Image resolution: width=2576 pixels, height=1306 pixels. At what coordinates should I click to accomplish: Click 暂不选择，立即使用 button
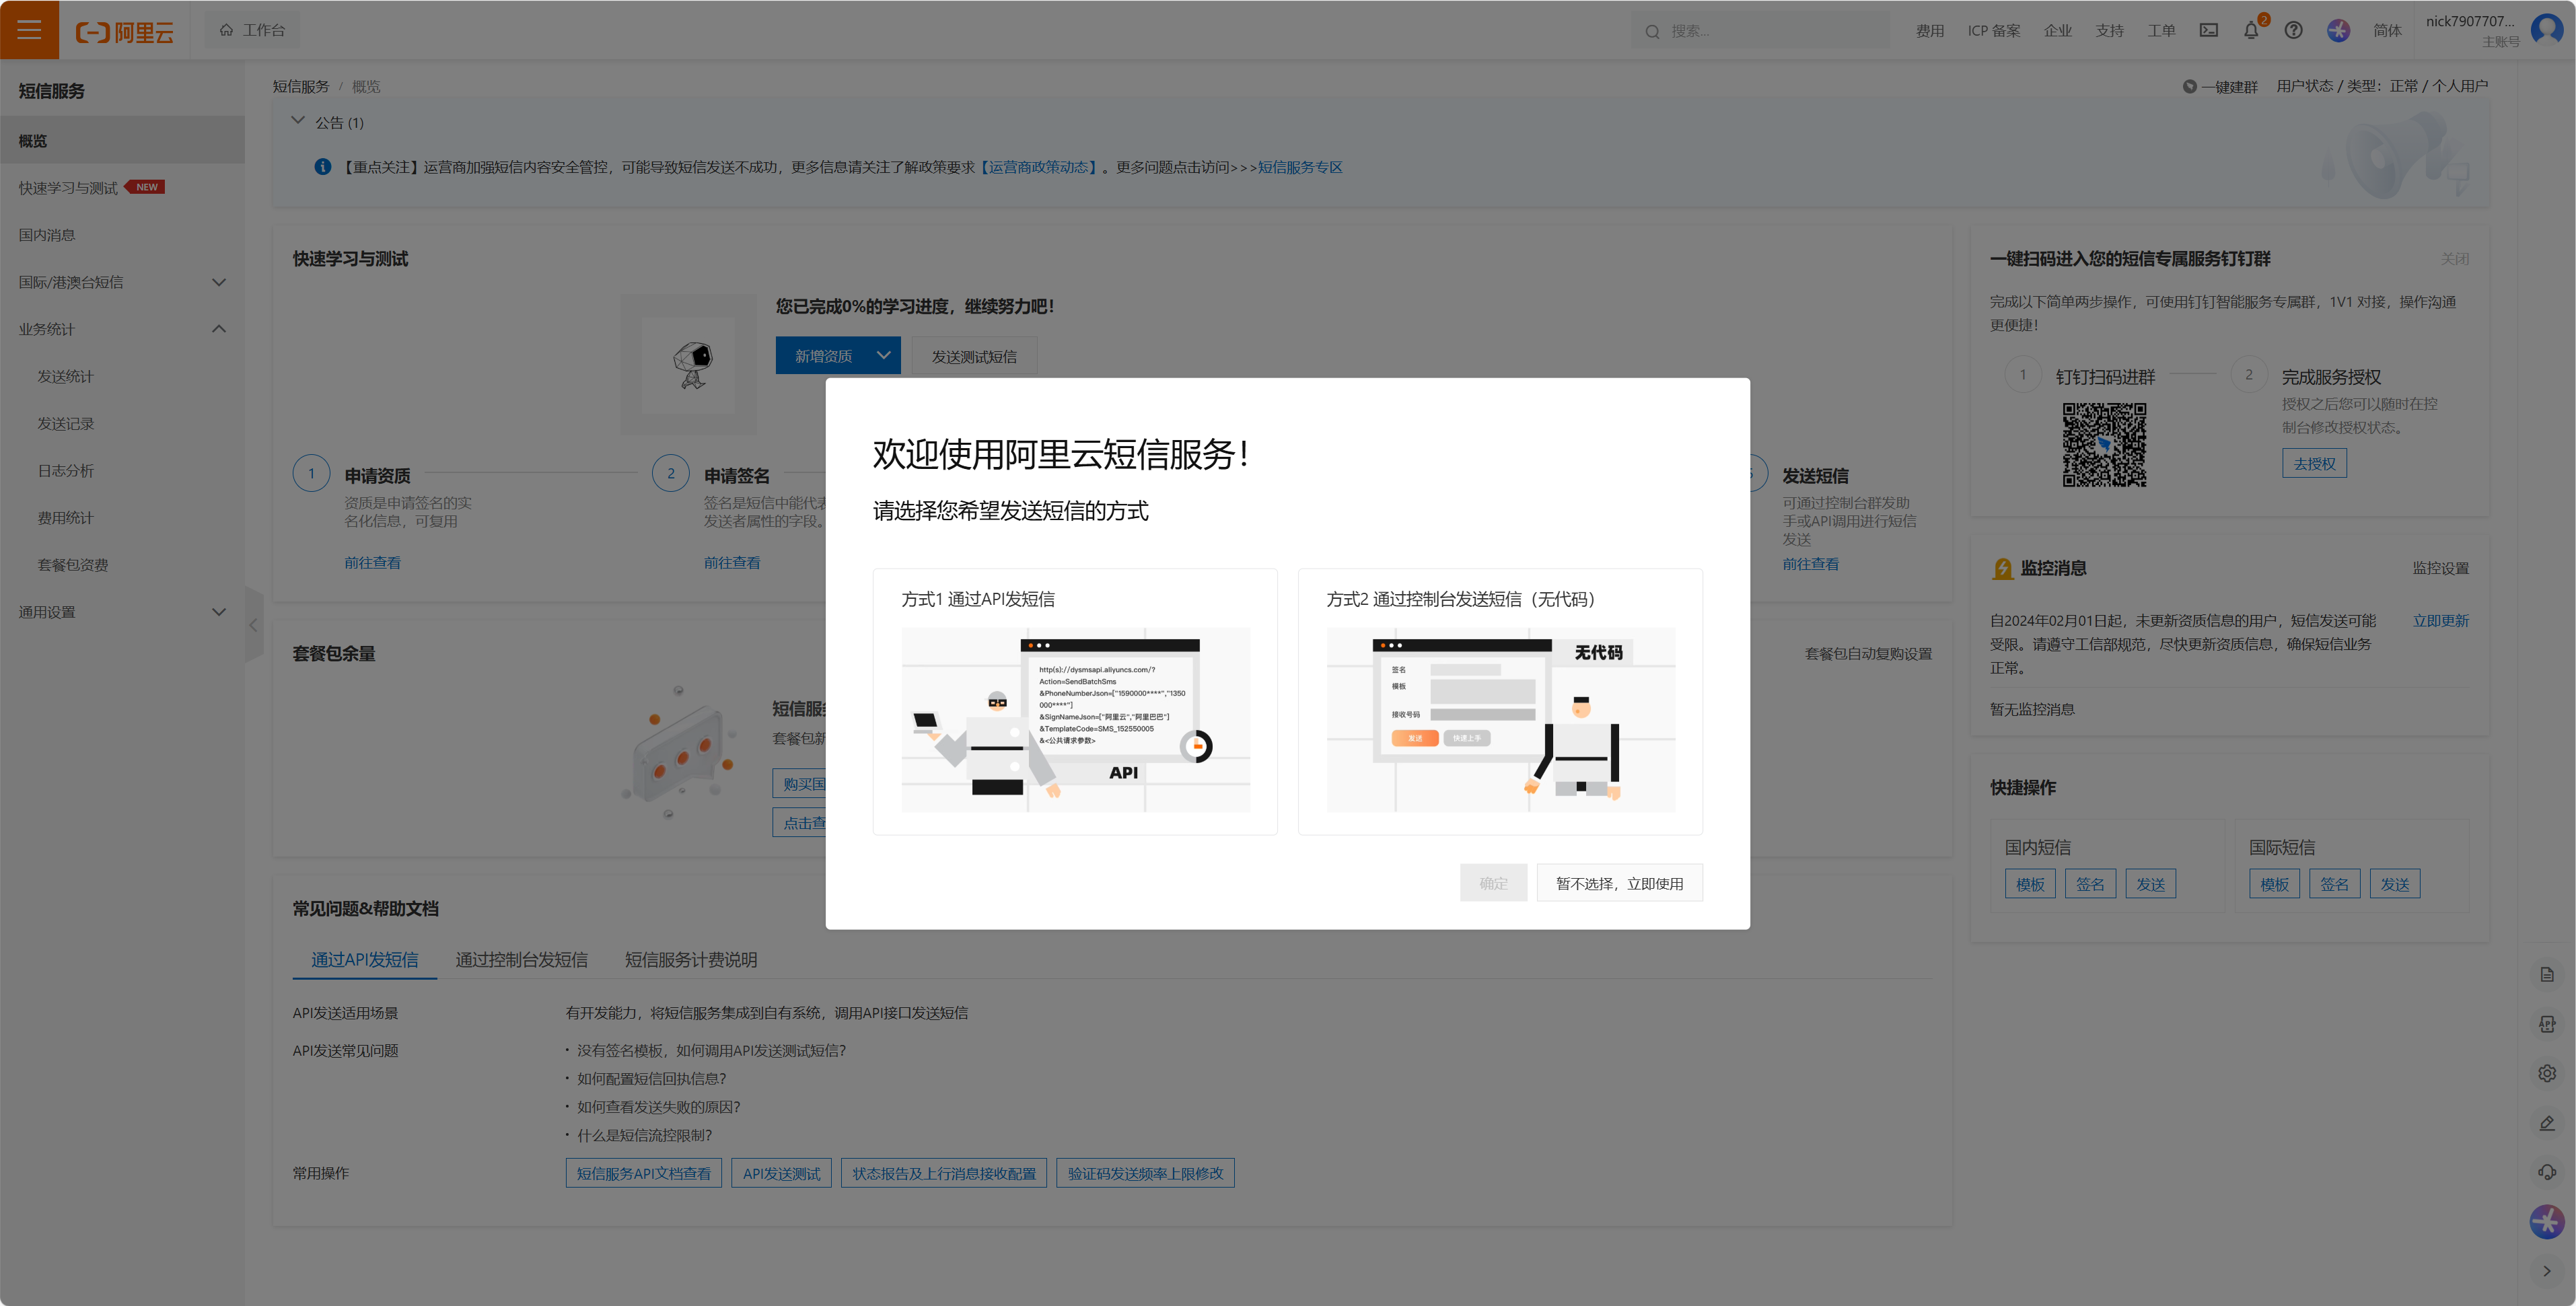tap(1619, 883)
